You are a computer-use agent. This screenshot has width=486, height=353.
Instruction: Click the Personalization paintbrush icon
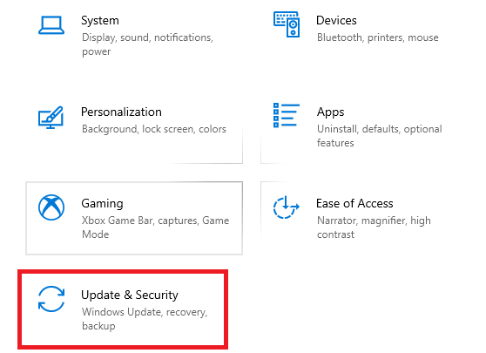51,118
